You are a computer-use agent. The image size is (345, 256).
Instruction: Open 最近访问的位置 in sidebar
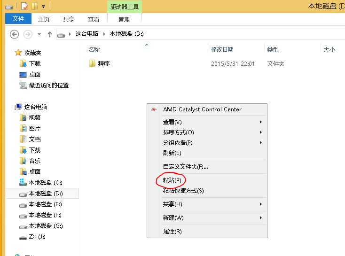point(44,85)
